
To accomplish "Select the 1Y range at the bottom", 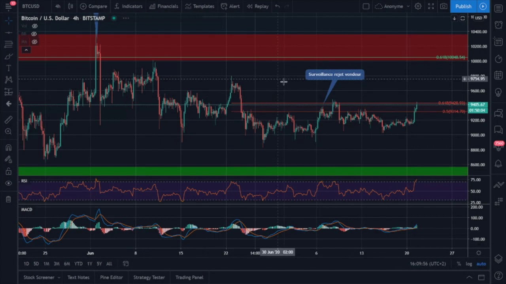I will tap(90, 263).
